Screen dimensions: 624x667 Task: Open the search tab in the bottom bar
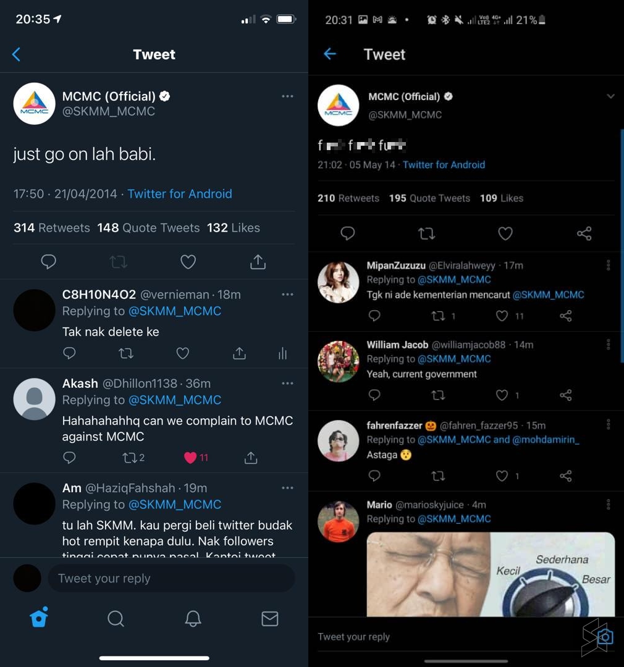click(116, 618)
